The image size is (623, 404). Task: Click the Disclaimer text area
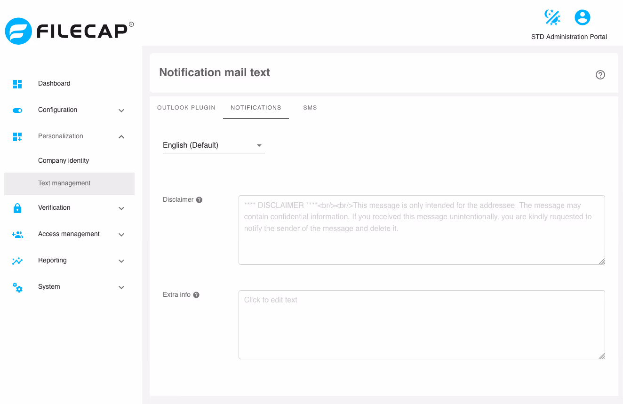click(x=422, y=230)
